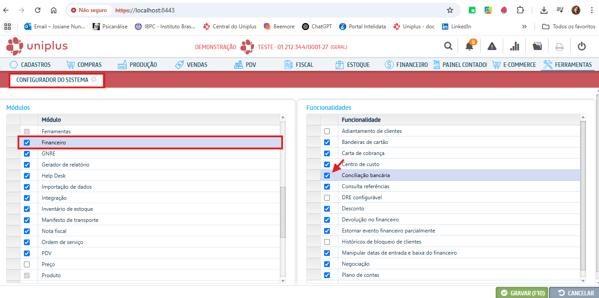
Task: Click the printer icon in header
Action: [x=560, y=46]
